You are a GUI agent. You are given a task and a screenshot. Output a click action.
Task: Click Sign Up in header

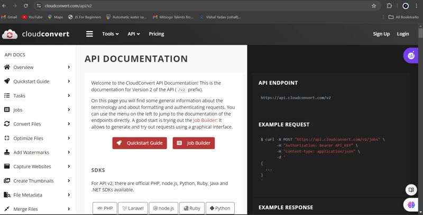[381, 34]
